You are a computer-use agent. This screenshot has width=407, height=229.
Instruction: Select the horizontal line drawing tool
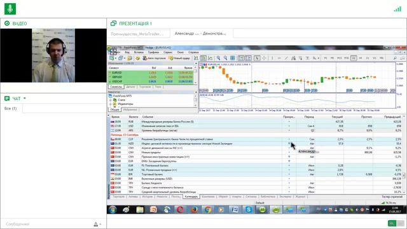click(x=279, y=58)
